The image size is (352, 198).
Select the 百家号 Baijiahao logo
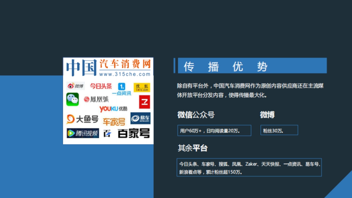point(132,133)
